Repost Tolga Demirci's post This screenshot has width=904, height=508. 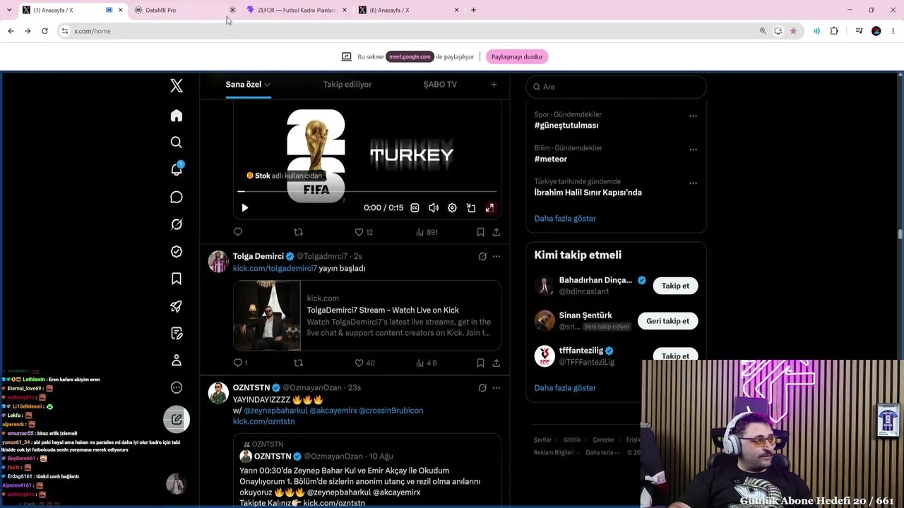pos(298,363)
